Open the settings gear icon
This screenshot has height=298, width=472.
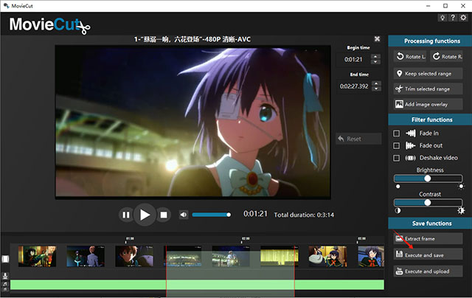click(462, 17)
